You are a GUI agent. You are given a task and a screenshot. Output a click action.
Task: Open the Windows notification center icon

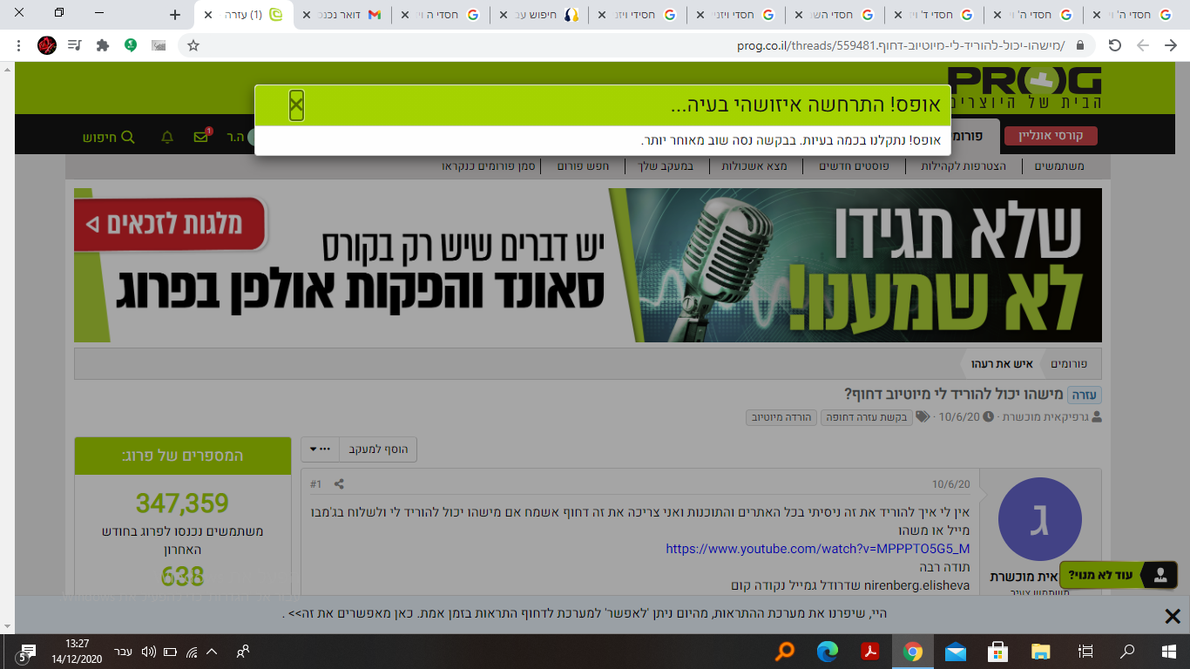click(x=26, y=652)
